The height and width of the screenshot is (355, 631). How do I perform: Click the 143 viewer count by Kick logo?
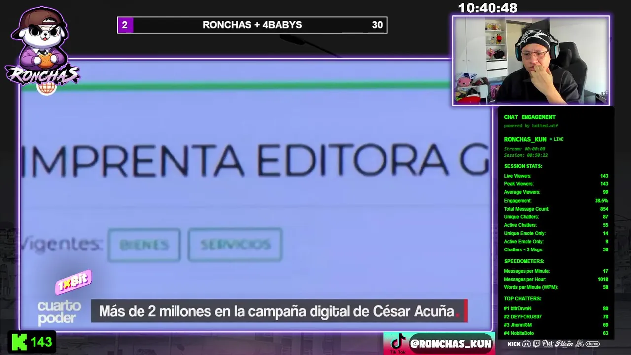[41, 342]
